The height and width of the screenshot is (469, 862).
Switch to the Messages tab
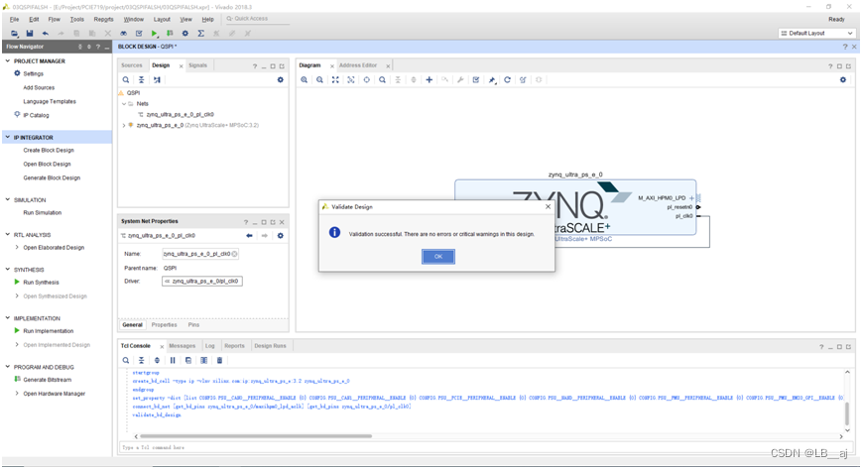click(x=182, y=346)
